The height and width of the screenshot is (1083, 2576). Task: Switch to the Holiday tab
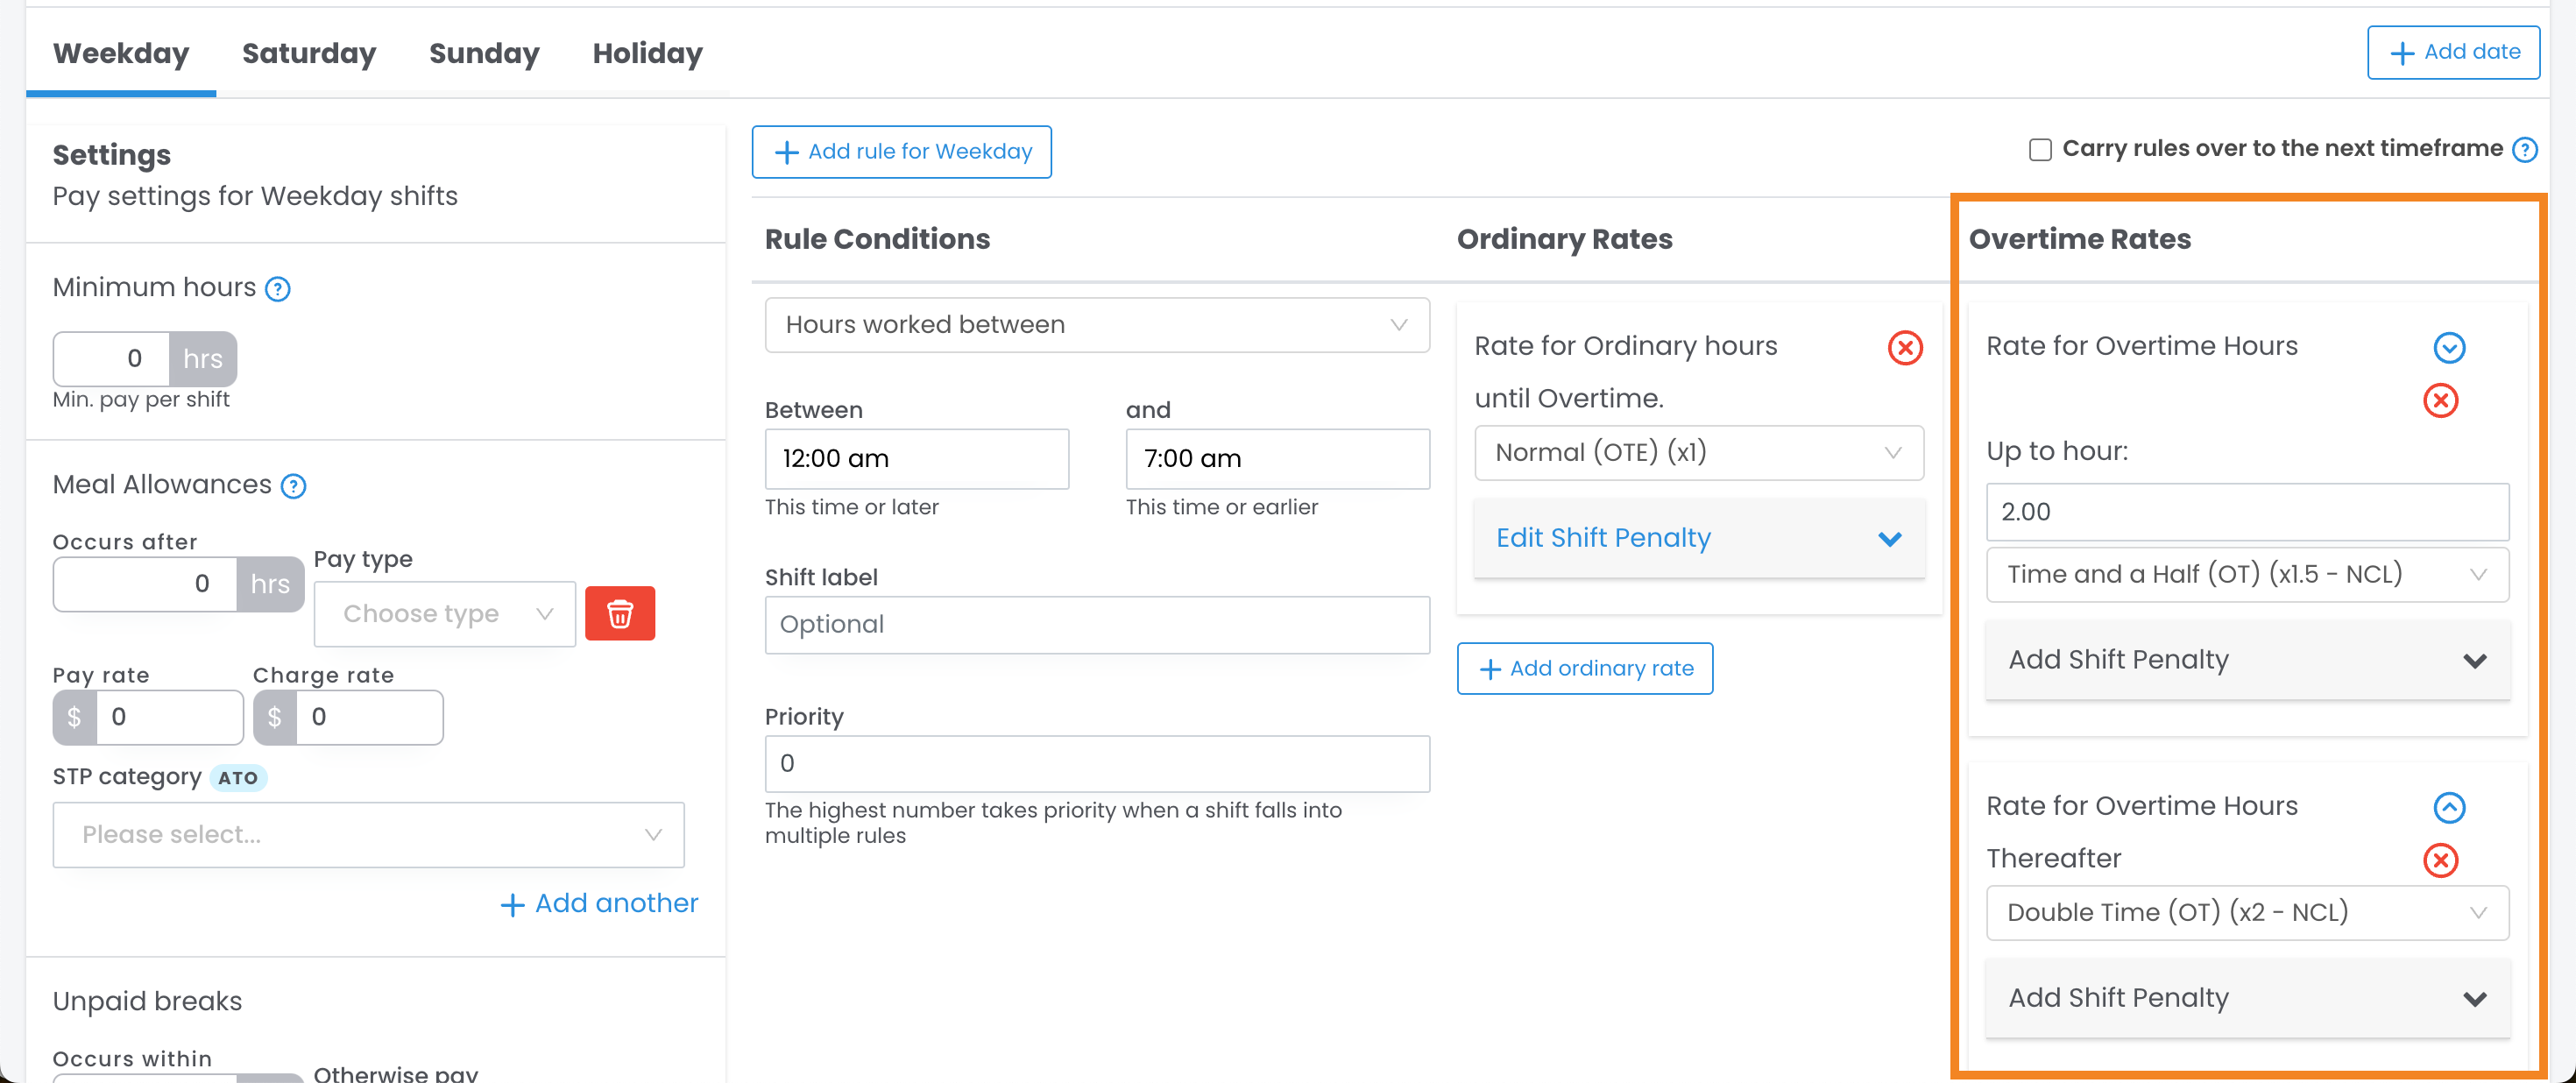pos(647,53)
